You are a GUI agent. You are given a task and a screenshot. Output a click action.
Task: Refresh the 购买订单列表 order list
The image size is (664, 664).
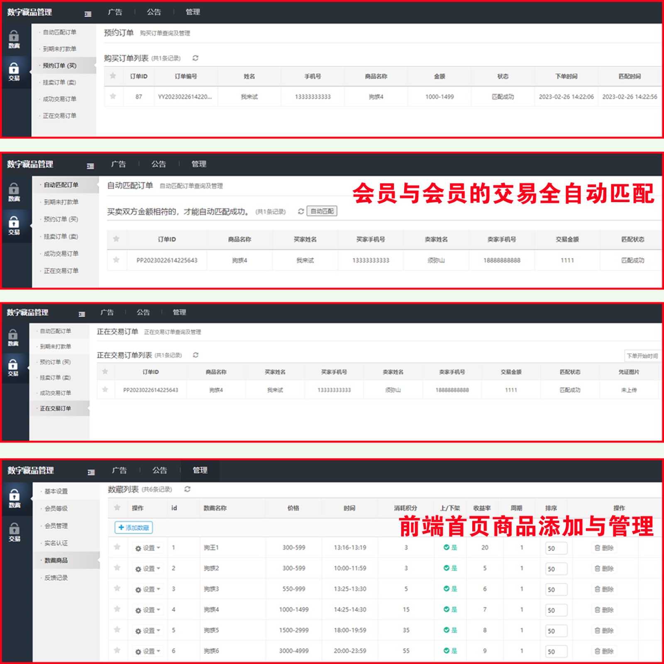click(195, 58)
